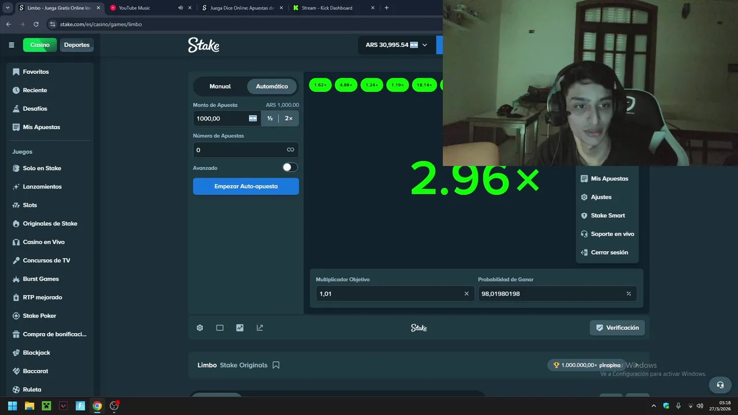Toggle the Avanzado switch
Image resolution: width=738 pixels, height=415 pixels.
[290, 167]
